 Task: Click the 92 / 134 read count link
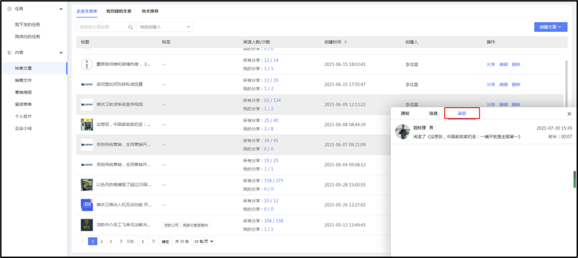pos(272,101)
